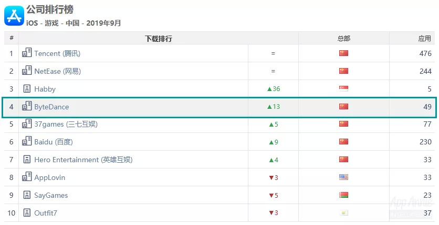The width and height of the screenshot is (439, 225).
Task: Click the 公司排行榜 title
Action: [50, 9]
